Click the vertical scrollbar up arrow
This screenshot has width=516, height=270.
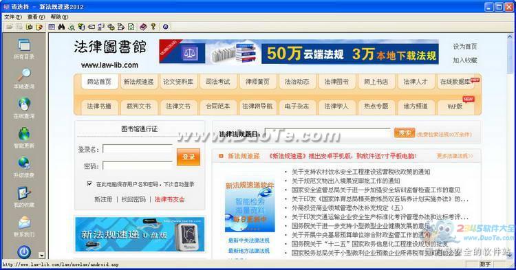point(510,37)
